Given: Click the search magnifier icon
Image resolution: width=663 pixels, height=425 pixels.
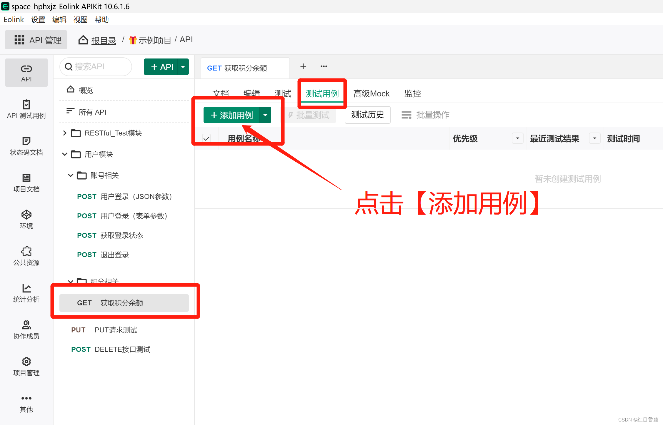Looking at the screenshot, I should (x=69, y=67).
